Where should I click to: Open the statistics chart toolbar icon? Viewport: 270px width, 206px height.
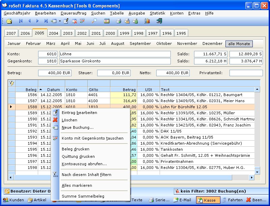[147, 21]
